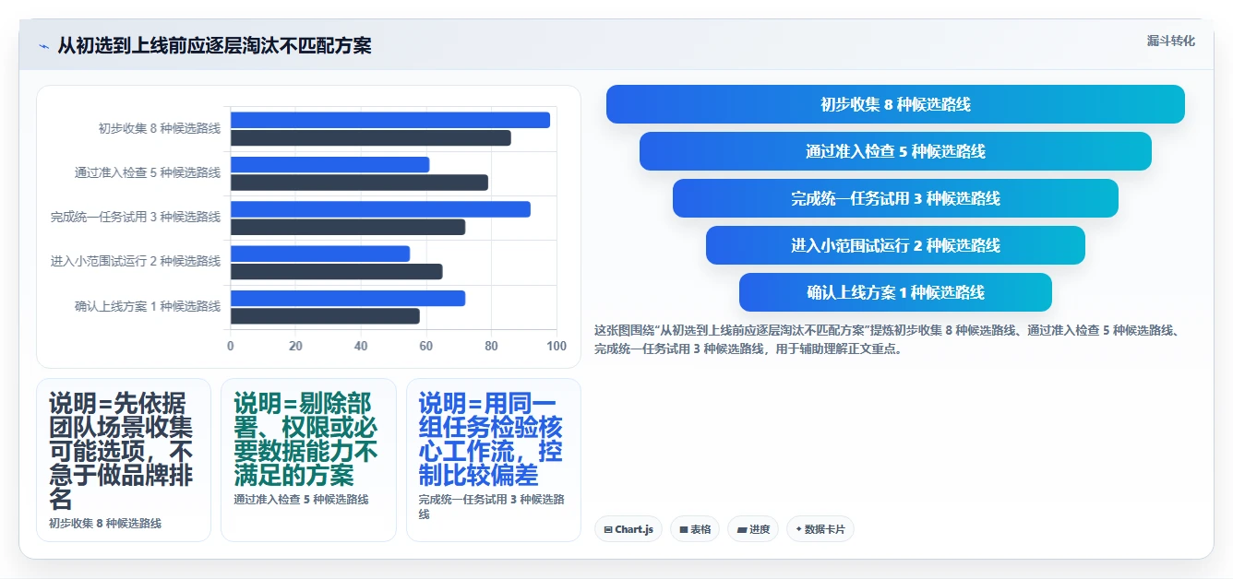Open the card 说明=先依据团队场景收集可能选项

(x=124, y=460)
